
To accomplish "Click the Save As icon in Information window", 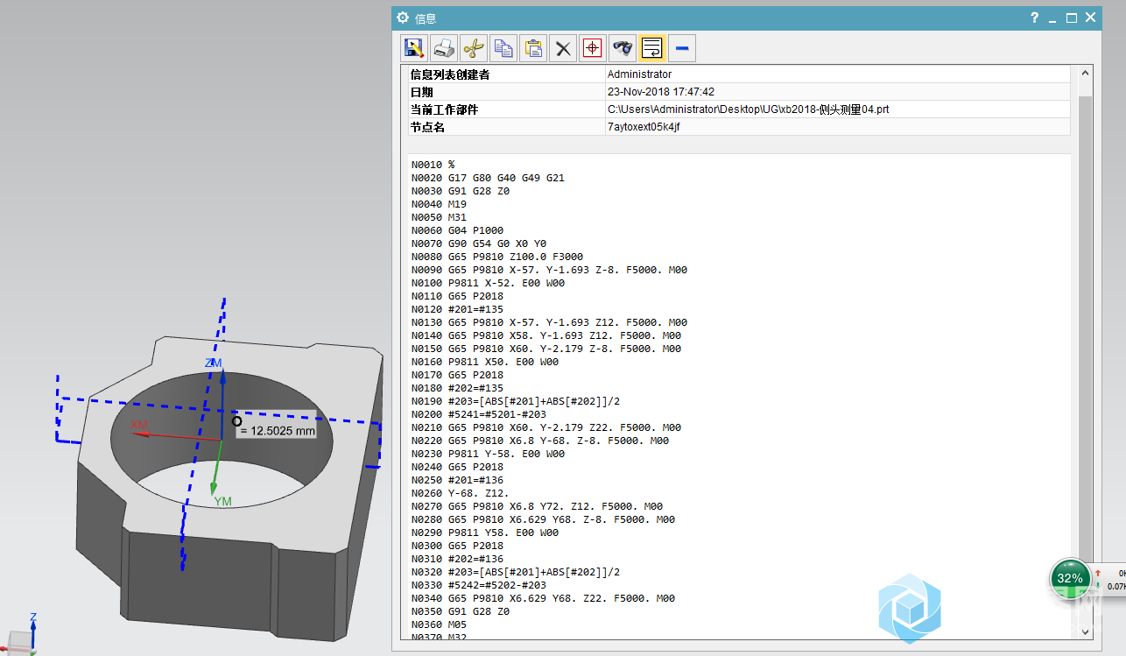I will coord(415,48).
